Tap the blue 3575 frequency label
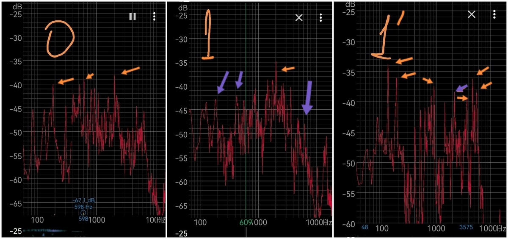 coord(466,227)
